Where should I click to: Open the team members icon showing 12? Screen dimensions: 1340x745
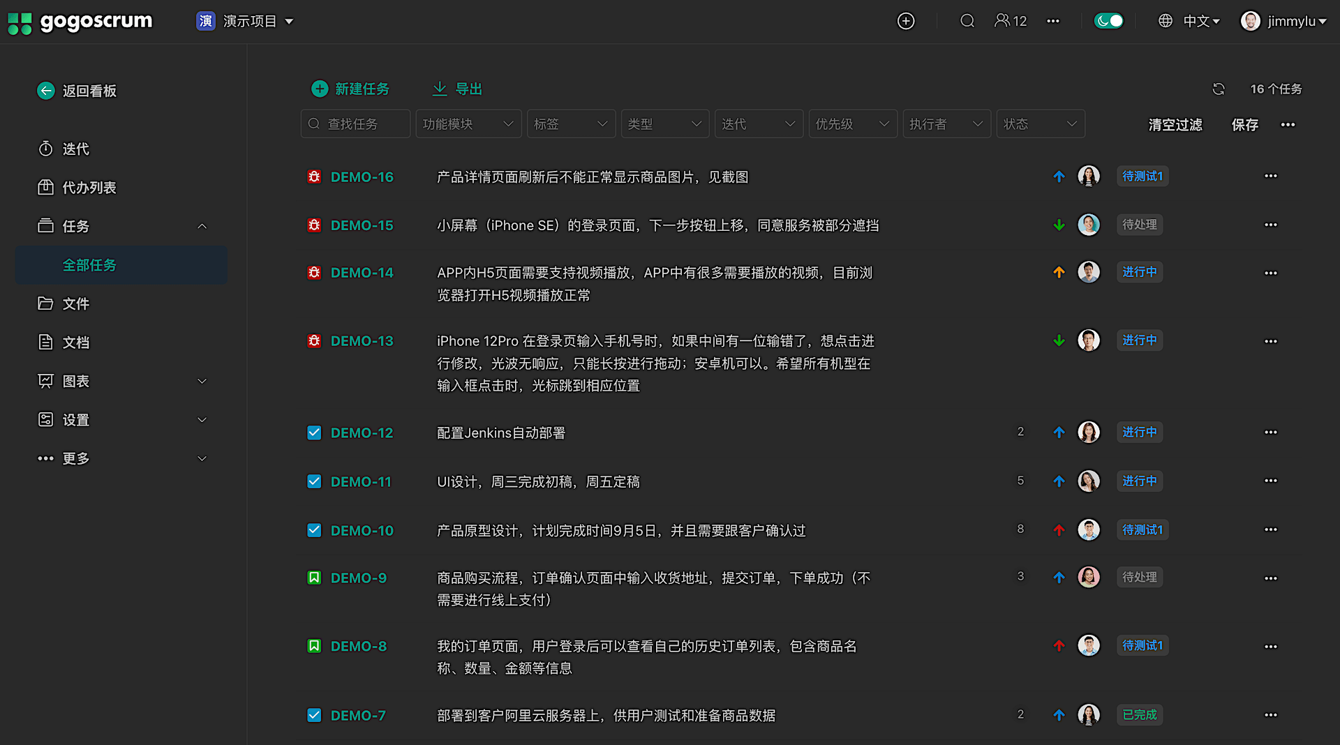point(1010,21)
